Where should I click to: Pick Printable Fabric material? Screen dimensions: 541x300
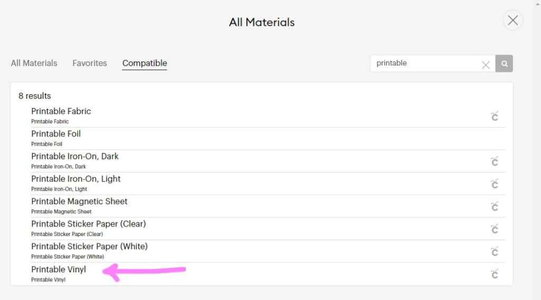(x=262, y=116)
